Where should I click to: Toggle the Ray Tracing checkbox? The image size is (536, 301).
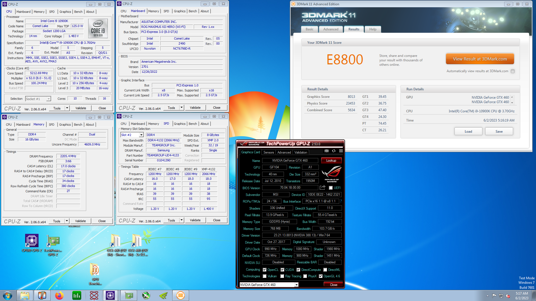pos(282,276)
